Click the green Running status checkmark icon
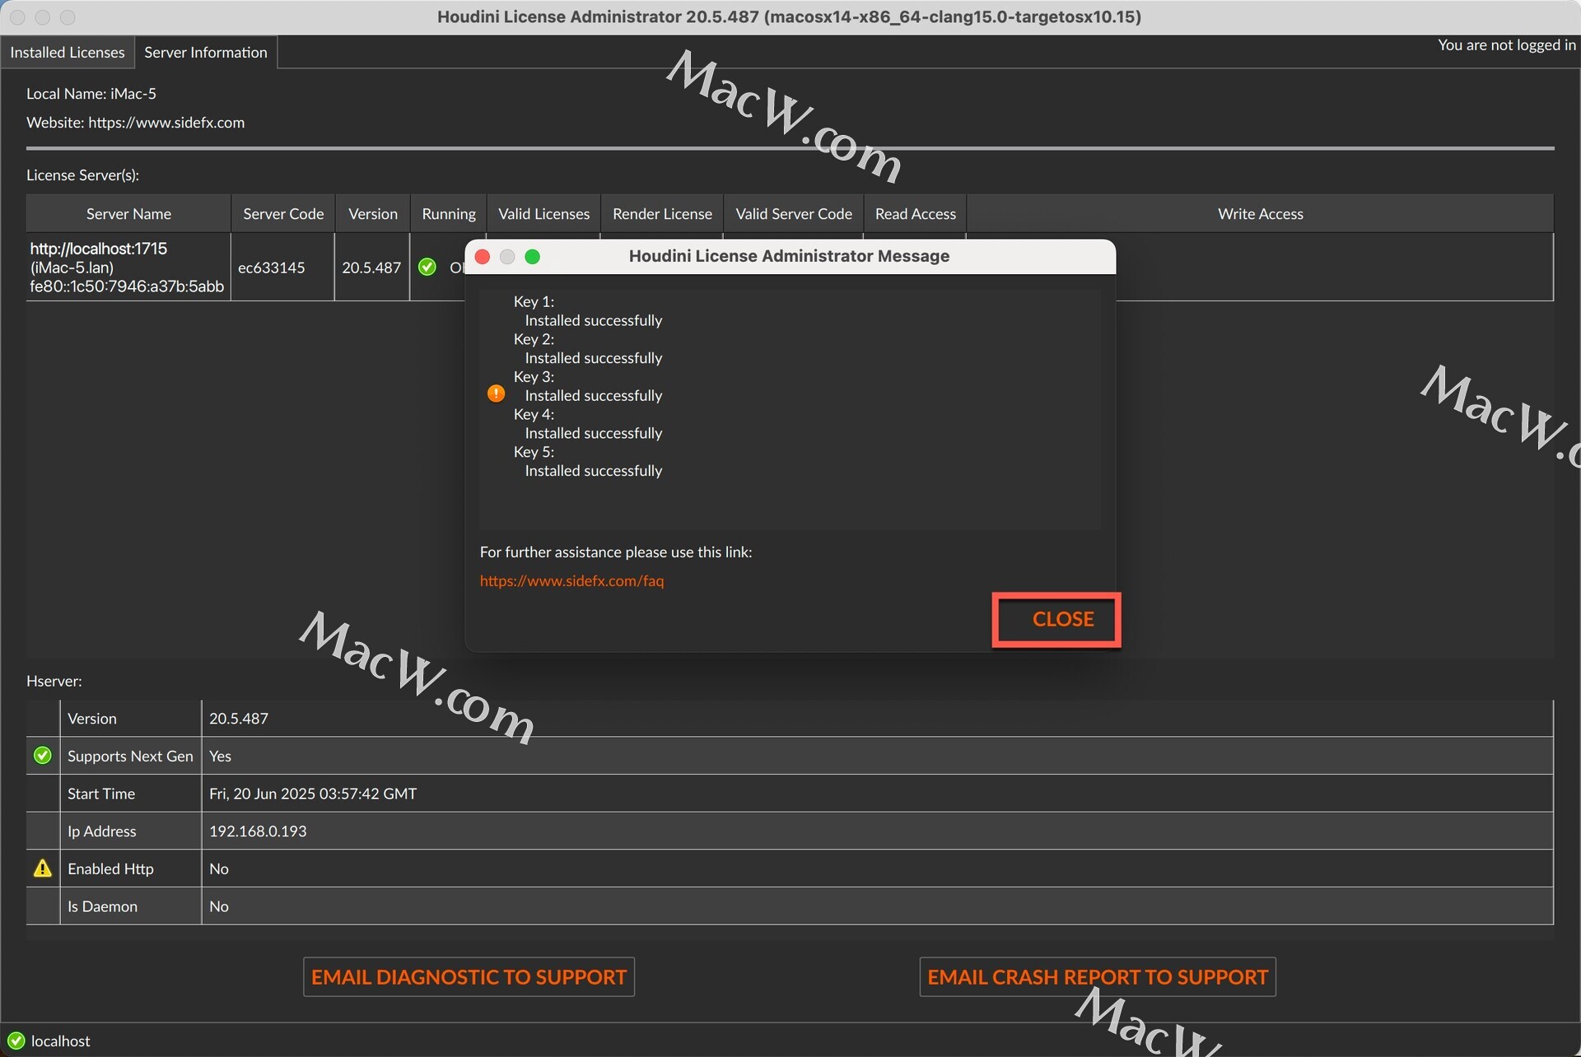 (x=427, y=267)
